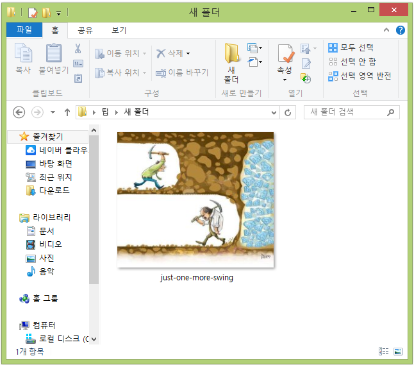
Task: Open the Properties (속성) dropdown arrow
Action: click(285, 80)
